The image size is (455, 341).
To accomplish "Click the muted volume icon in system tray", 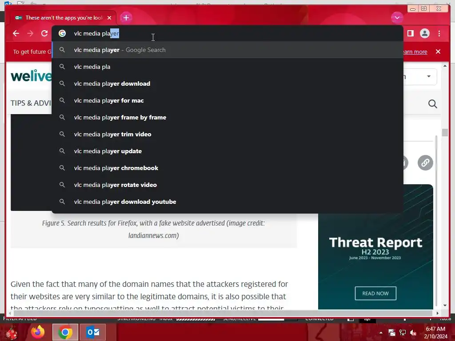I will click(413, 333).
